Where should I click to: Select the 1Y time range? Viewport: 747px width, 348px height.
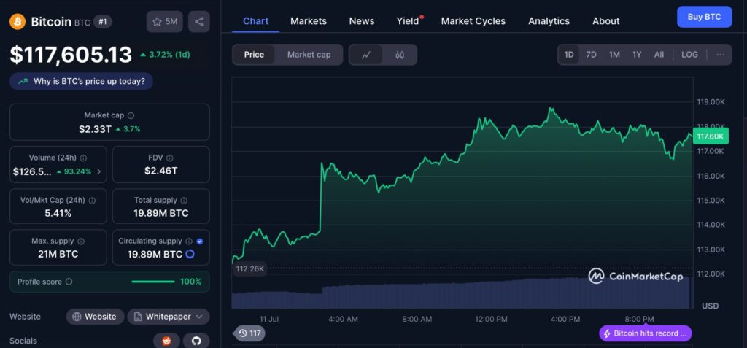tap(637, 54)
